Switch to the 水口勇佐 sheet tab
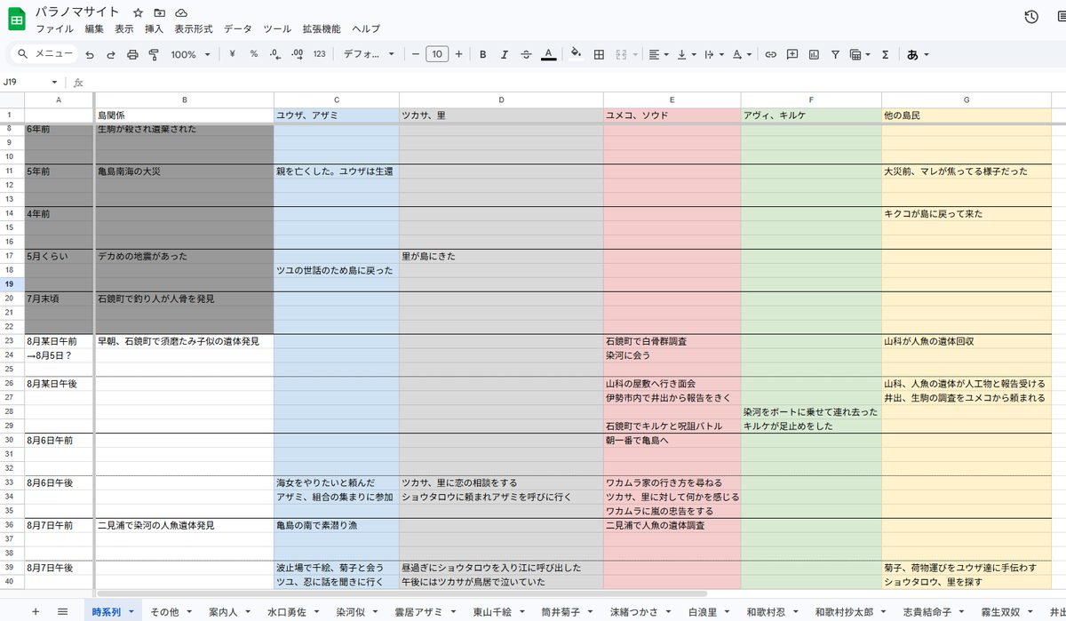This screenshot has width=1066, height=621. (x=291, y=611)
